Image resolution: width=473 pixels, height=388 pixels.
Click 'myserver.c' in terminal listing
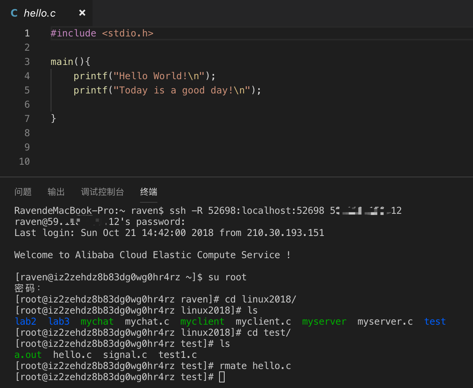tap(385, 321)
